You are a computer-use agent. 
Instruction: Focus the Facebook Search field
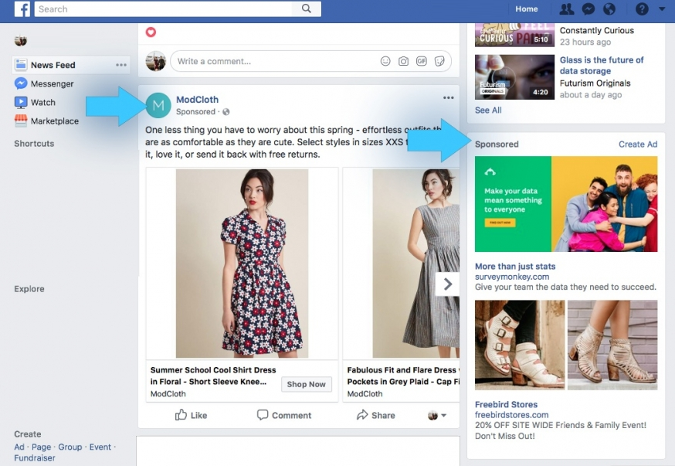(164, 9)
